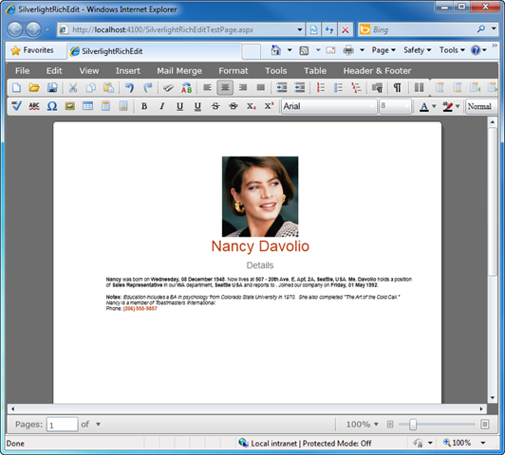Toggle strikethrough formatting
The width and height of the screenshot is (505, 455).
pyautogui.click(x=215, y=106)
